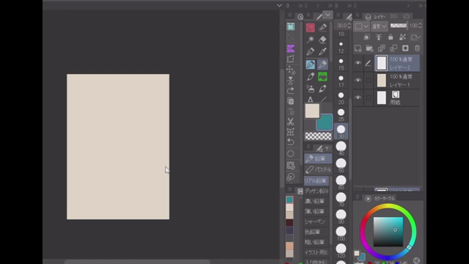Image resolution: width=469 pixels, height=264 pixels.
Task: Pick the peach swatch in color history
Action: pyautogui.click(x=289, y=246)
